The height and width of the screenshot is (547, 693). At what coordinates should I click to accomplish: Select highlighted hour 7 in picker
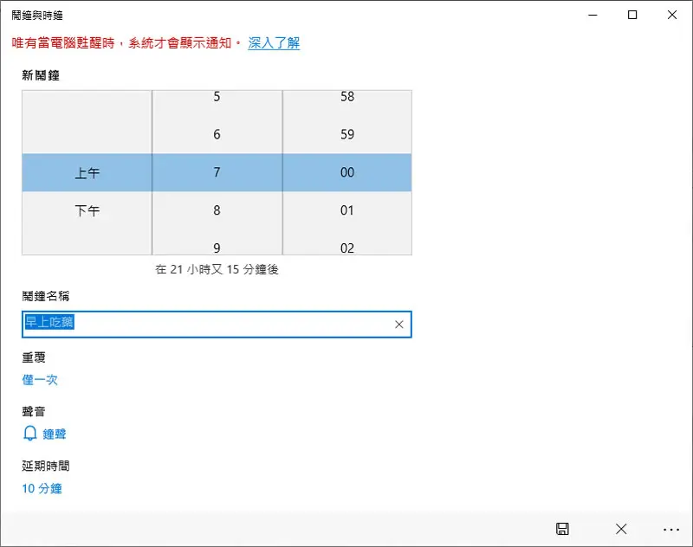[x=217, y=172]
